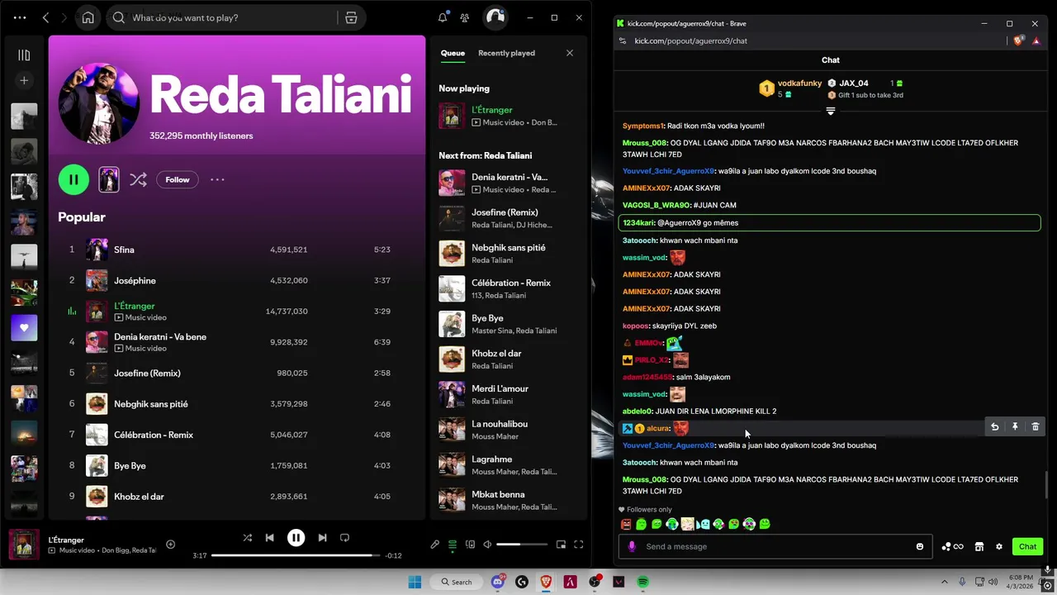This screenshot has width=1057, height=595.
Task: Select the Sfina track row
Action: click(235, 250)
